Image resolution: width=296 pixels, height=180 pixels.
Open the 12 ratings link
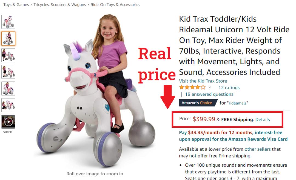click(x=229, y=88)
